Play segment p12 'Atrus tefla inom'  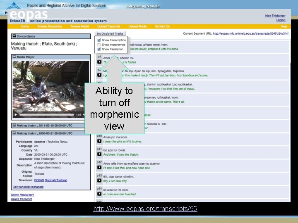click(99, 167)
